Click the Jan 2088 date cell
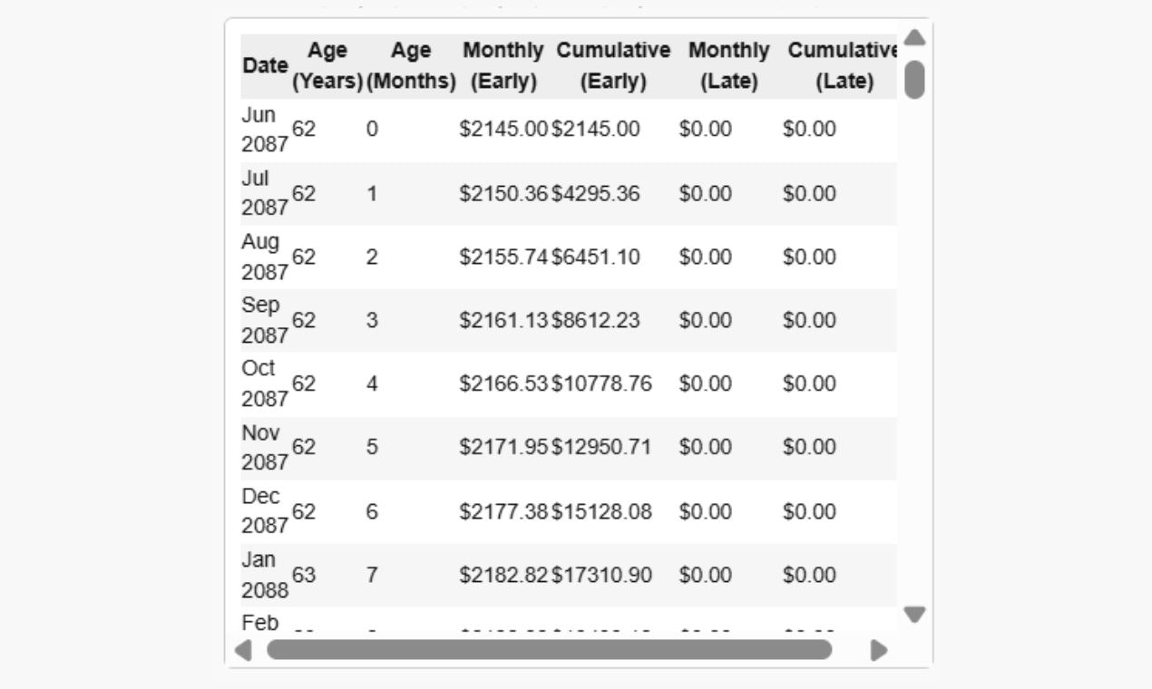 (265, 575)
